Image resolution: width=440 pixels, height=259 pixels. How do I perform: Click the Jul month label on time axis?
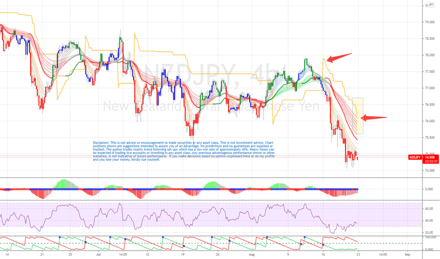coord(99,254)
